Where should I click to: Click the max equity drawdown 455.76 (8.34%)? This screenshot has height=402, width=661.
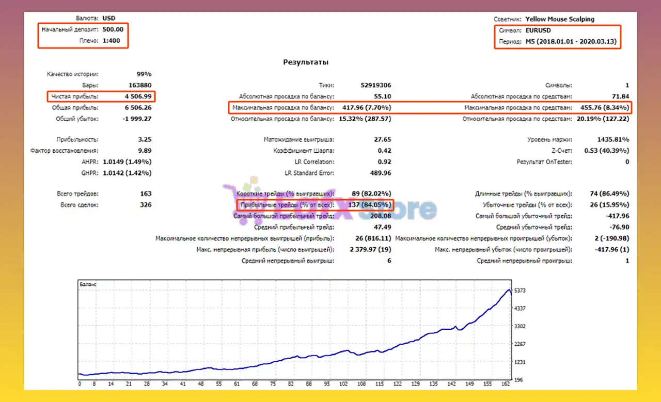(603, 108)
